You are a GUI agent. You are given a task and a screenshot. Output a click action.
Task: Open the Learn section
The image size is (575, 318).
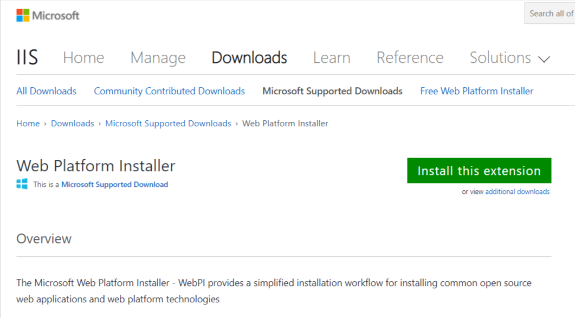tap(332, 57)
